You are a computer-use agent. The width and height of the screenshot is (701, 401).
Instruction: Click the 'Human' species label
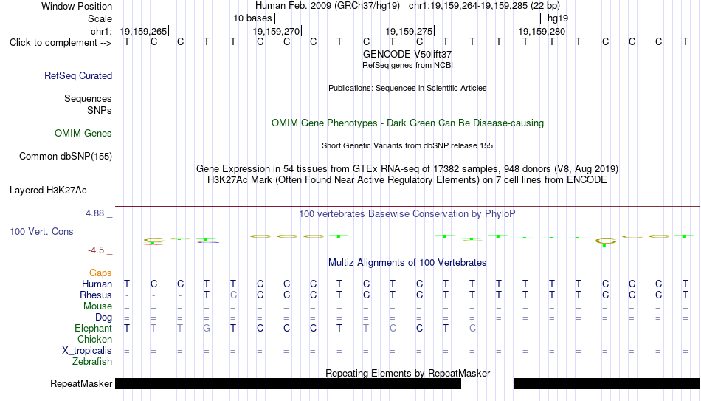click(x=97, y=284)
